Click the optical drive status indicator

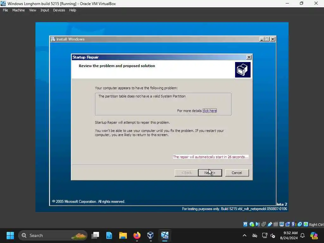252,224
